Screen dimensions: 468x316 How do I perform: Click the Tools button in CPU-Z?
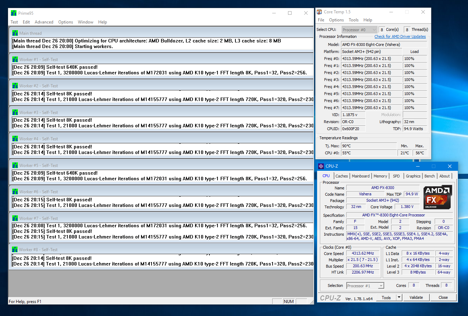click(x=386, y=297)
